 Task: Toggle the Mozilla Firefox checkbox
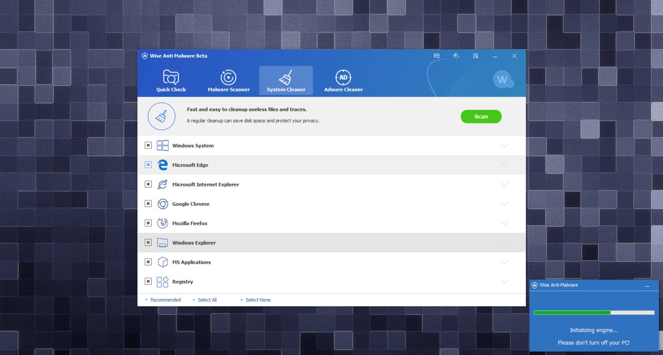coord(148,223)
